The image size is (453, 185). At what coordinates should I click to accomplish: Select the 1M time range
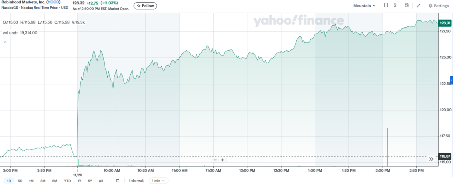click(x=31, y=181)
